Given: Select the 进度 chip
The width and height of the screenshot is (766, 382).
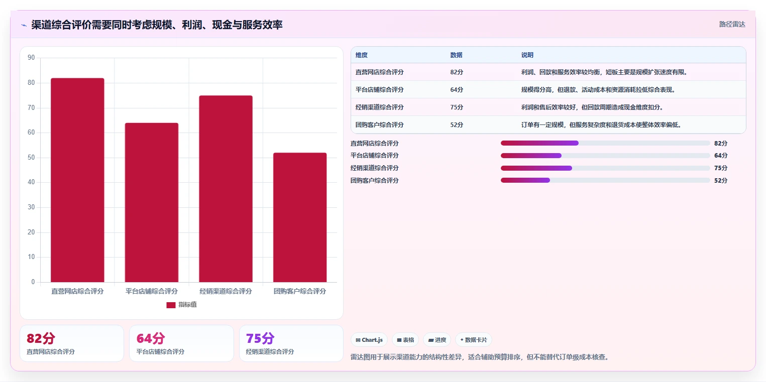Looking at the screenshot, I should tap(437, 340).
